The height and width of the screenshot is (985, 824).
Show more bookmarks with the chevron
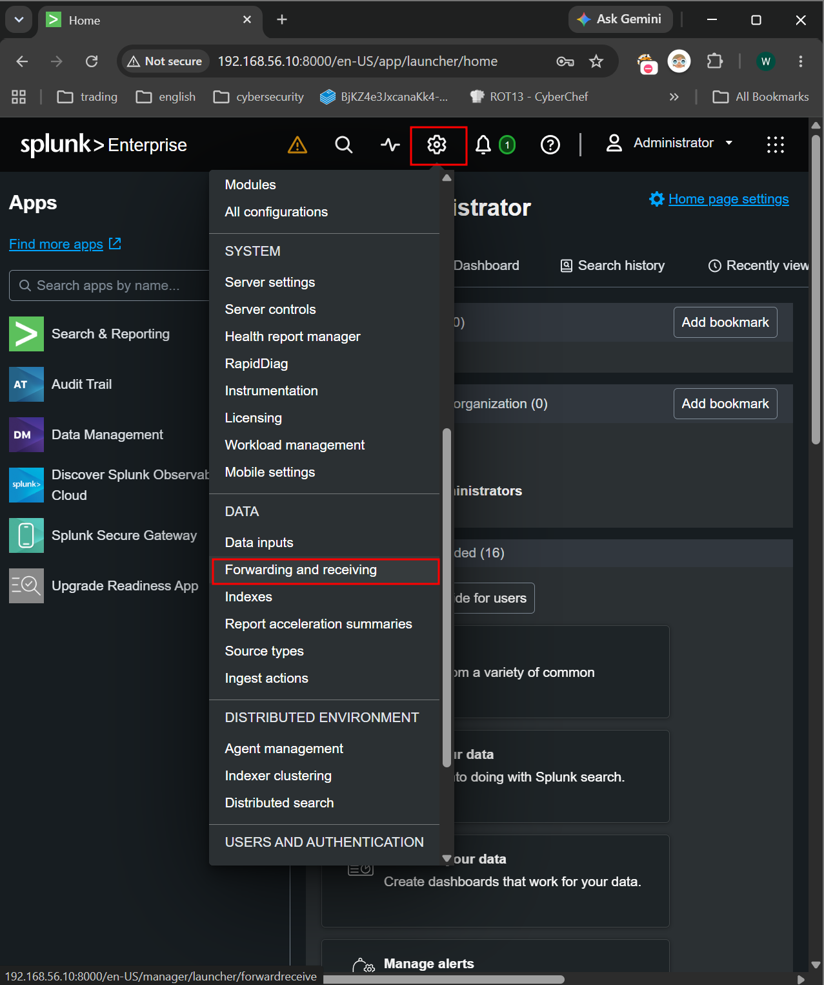click(x=674, y=97)
